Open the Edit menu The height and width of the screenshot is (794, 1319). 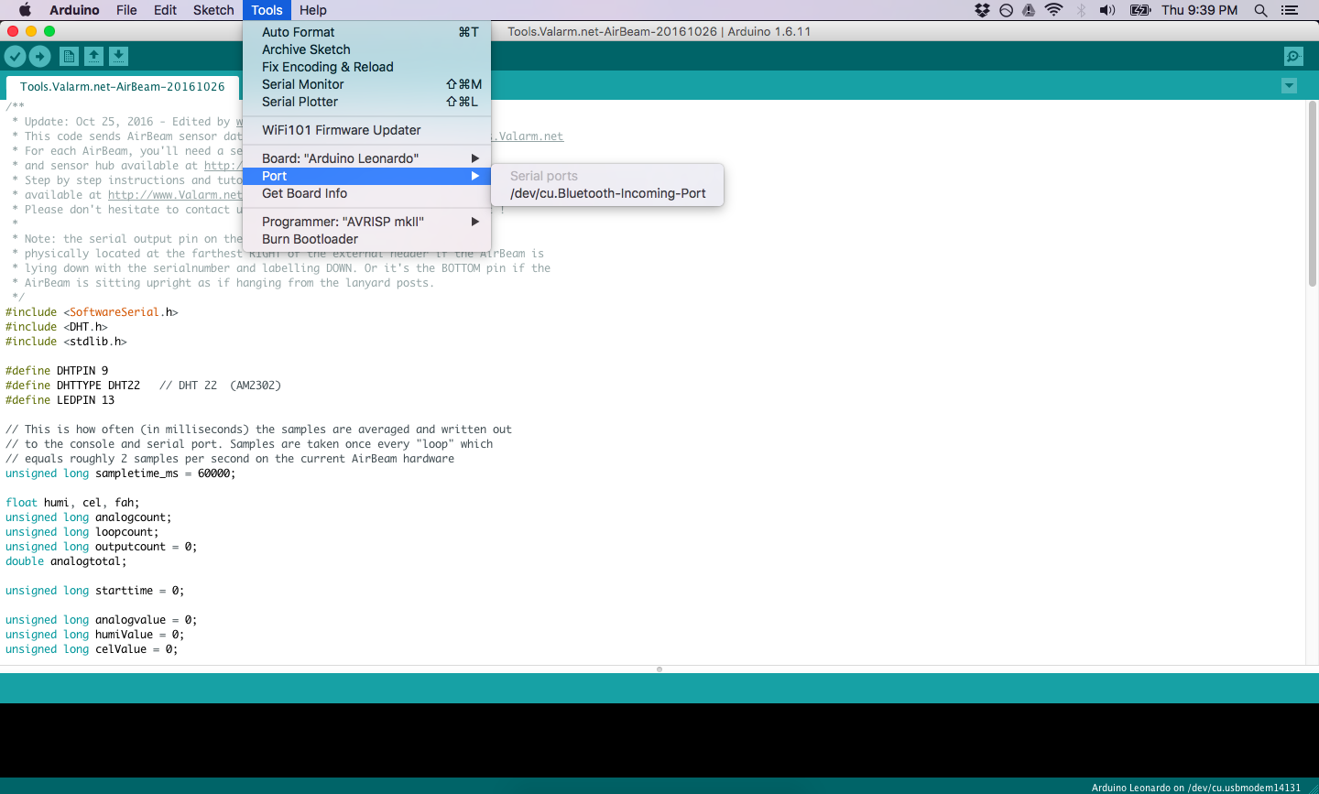pyautogui.click(x=165, y=10)
